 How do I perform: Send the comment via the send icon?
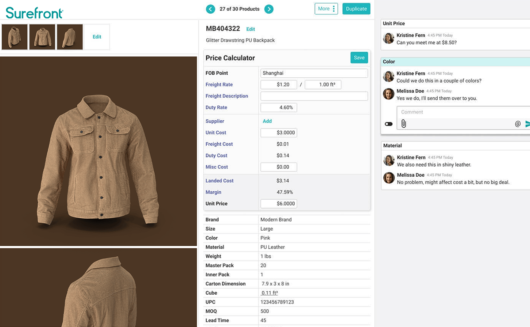point(527,124)
